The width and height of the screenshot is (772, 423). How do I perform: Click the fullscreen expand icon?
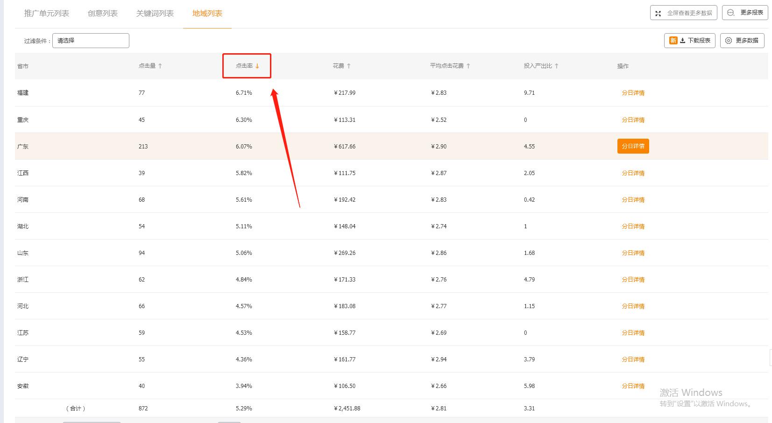658,13
